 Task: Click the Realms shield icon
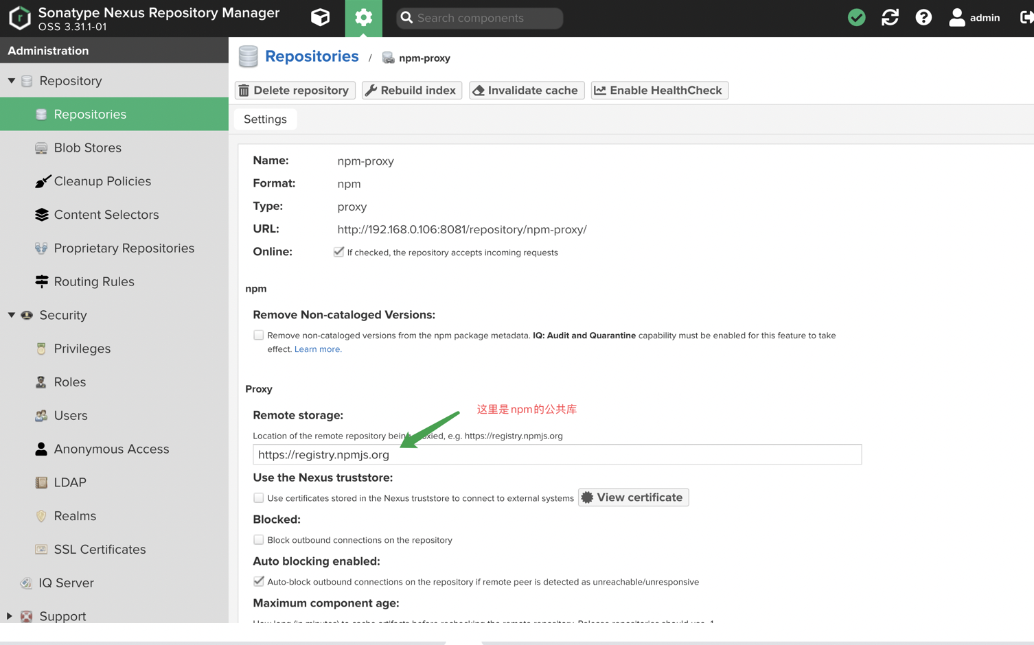41,516
